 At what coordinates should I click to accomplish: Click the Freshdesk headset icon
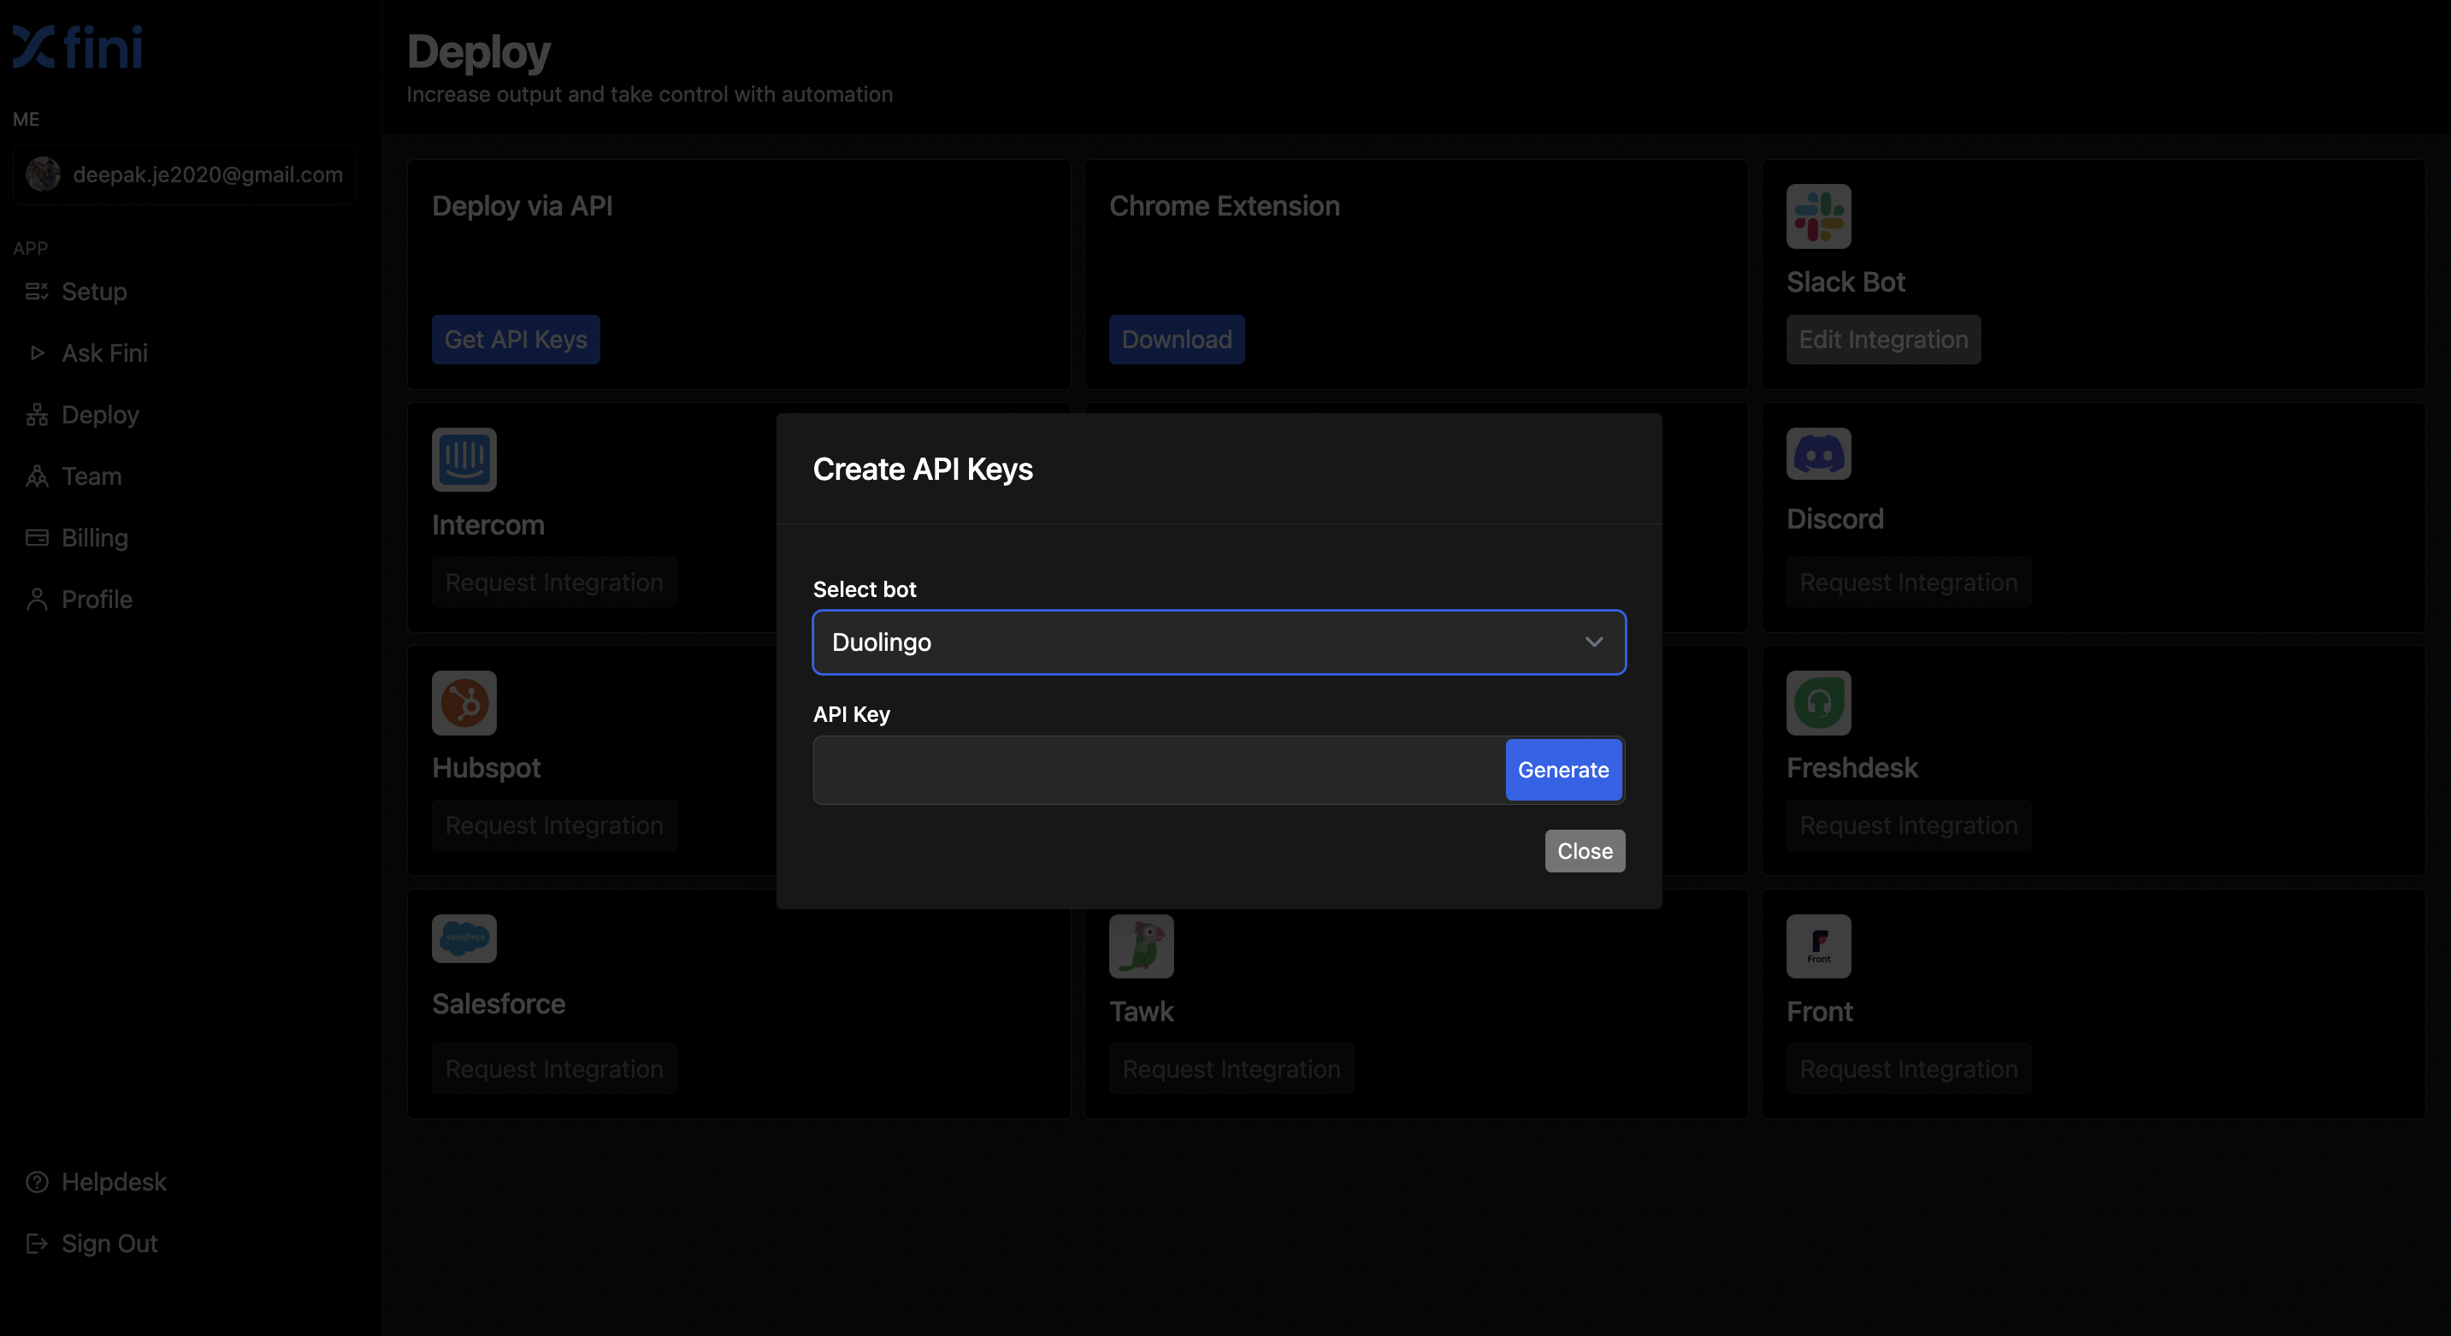pyautogui.click(x=1817, y=703)
